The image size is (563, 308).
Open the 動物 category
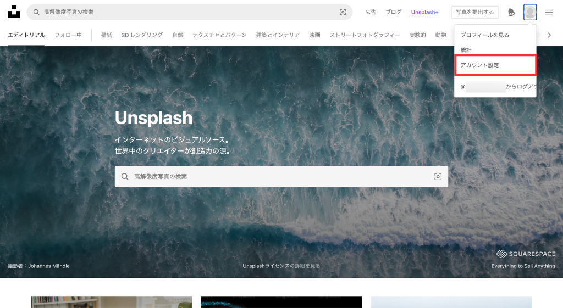[440, 35]
